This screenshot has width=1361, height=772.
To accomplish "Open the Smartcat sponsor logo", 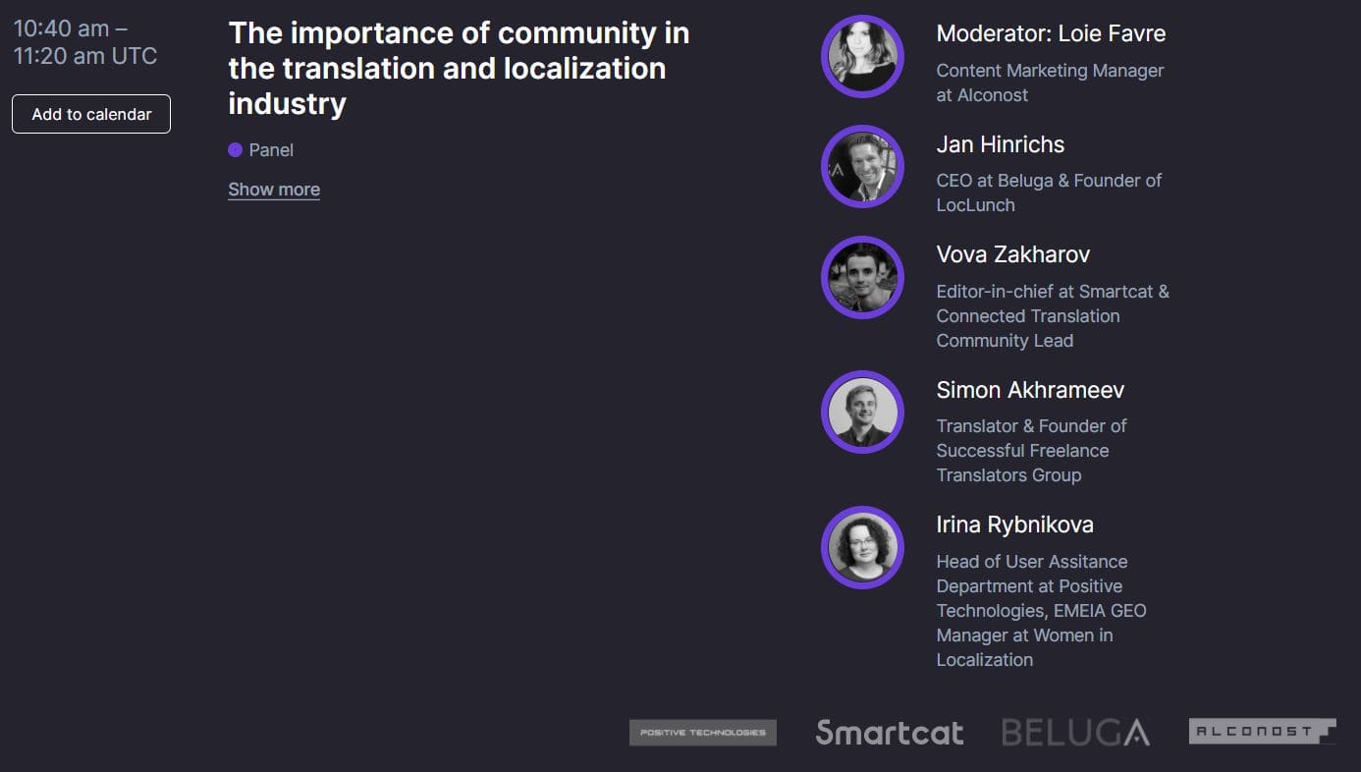I will 890,733.
